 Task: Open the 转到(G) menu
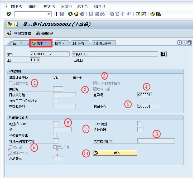(50, 6)
